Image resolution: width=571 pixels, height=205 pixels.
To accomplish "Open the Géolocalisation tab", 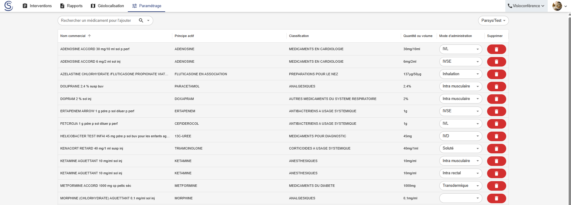I will click(107, 6).
